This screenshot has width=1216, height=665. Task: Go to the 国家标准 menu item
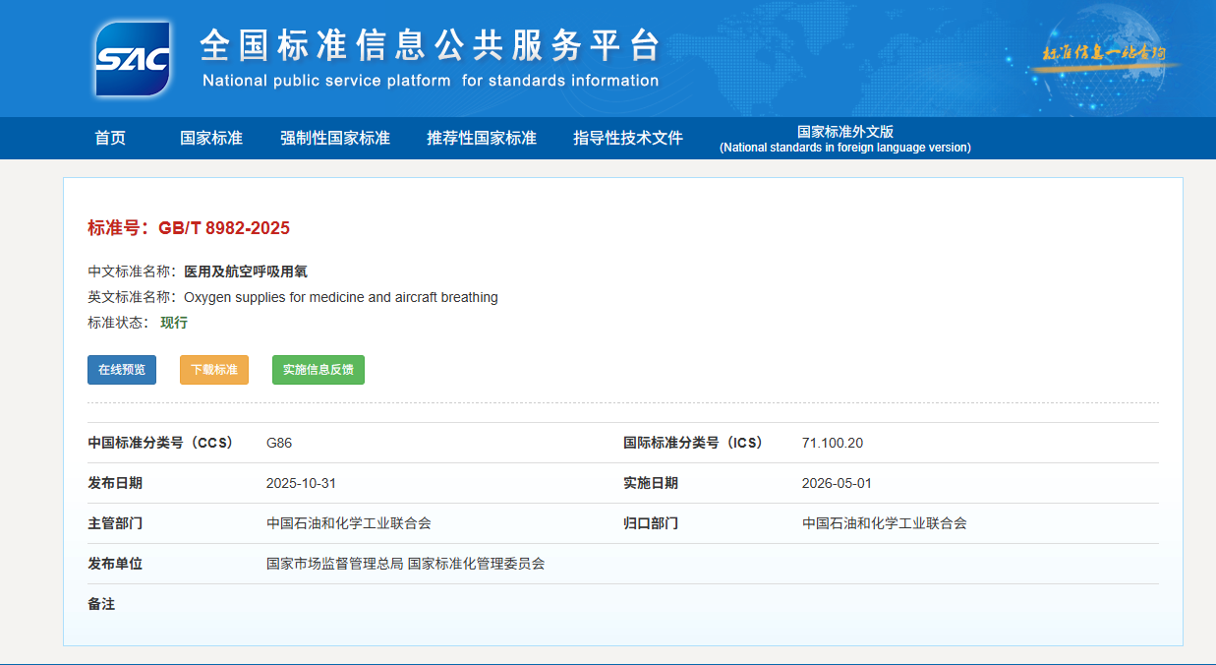point(211,139)
